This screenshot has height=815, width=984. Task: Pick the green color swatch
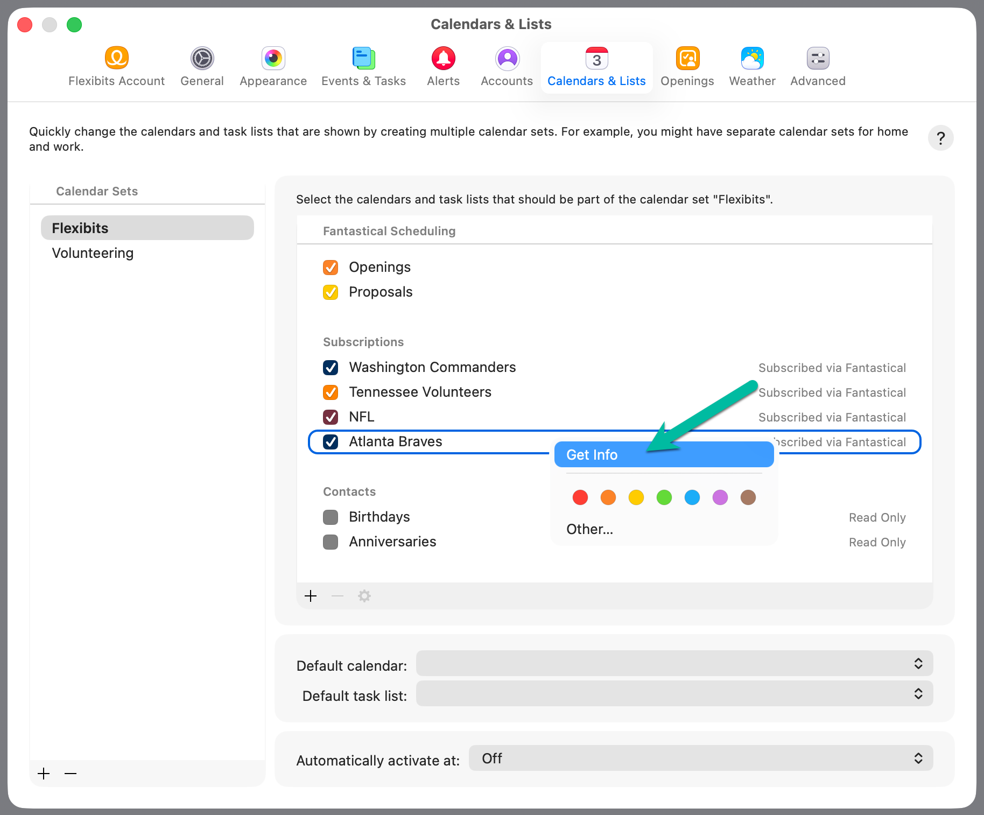[664, 497]
